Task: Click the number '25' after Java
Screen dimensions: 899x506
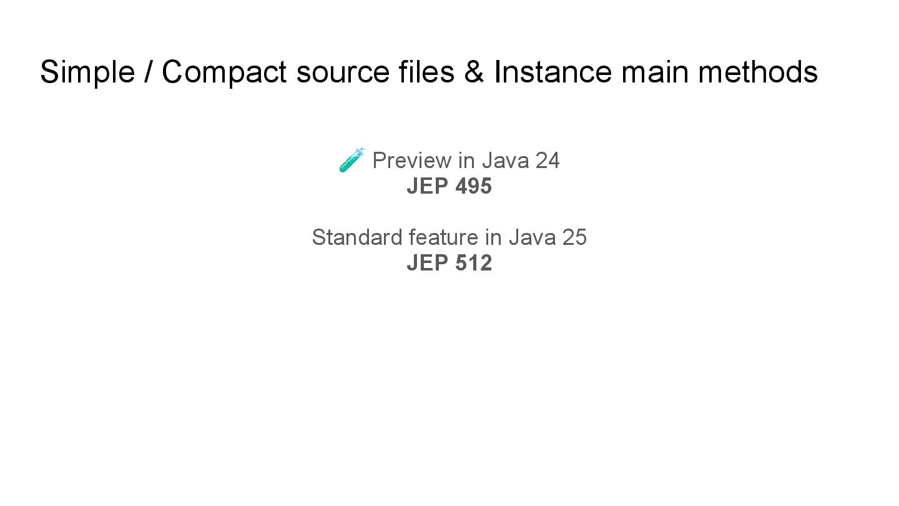Action: point(574,237)
